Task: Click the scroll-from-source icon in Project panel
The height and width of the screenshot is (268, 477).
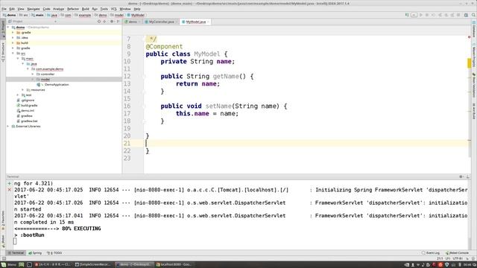Action: [99, 22]
